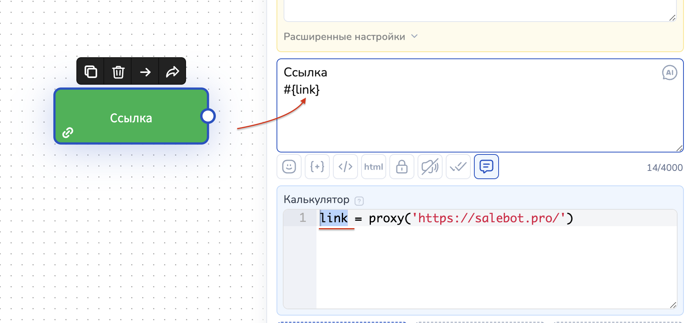Open AI assistant in message field

(x=669, y=73)
